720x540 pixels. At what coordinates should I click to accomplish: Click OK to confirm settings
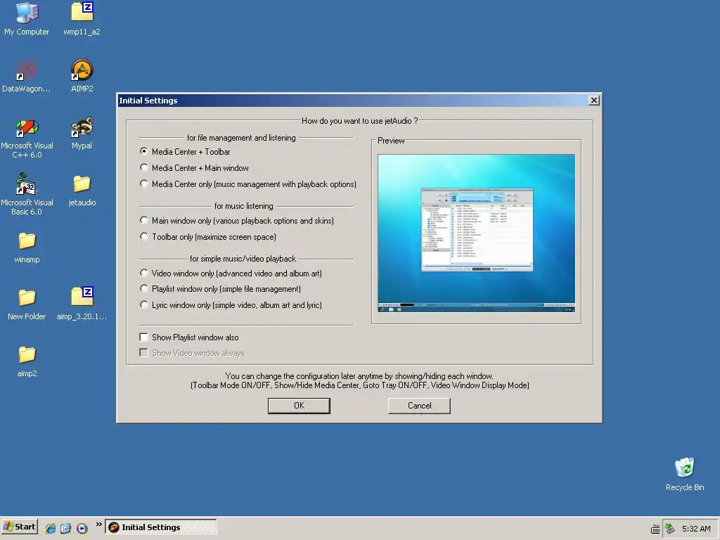[299, 406]
